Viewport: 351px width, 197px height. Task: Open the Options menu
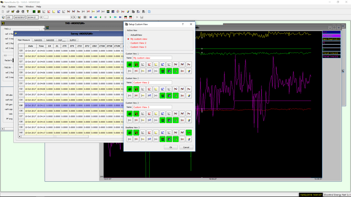click(x=12, y=6)
